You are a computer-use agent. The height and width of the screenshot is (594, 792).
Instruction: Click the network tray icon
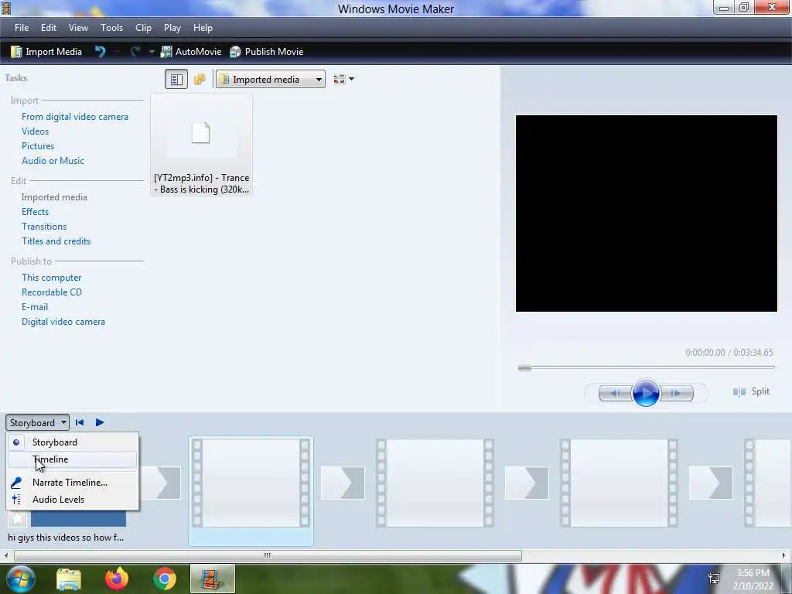click(x=714, y=579)
